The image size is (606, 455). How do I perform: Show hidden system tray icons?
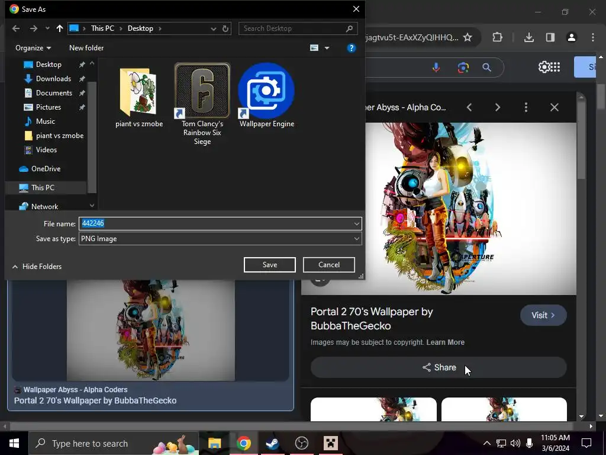pyautogui.click(x=486, y=443)
